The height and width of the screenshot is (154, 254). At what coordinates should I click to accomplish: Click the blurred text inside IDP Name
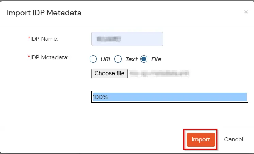click(109, 39)
